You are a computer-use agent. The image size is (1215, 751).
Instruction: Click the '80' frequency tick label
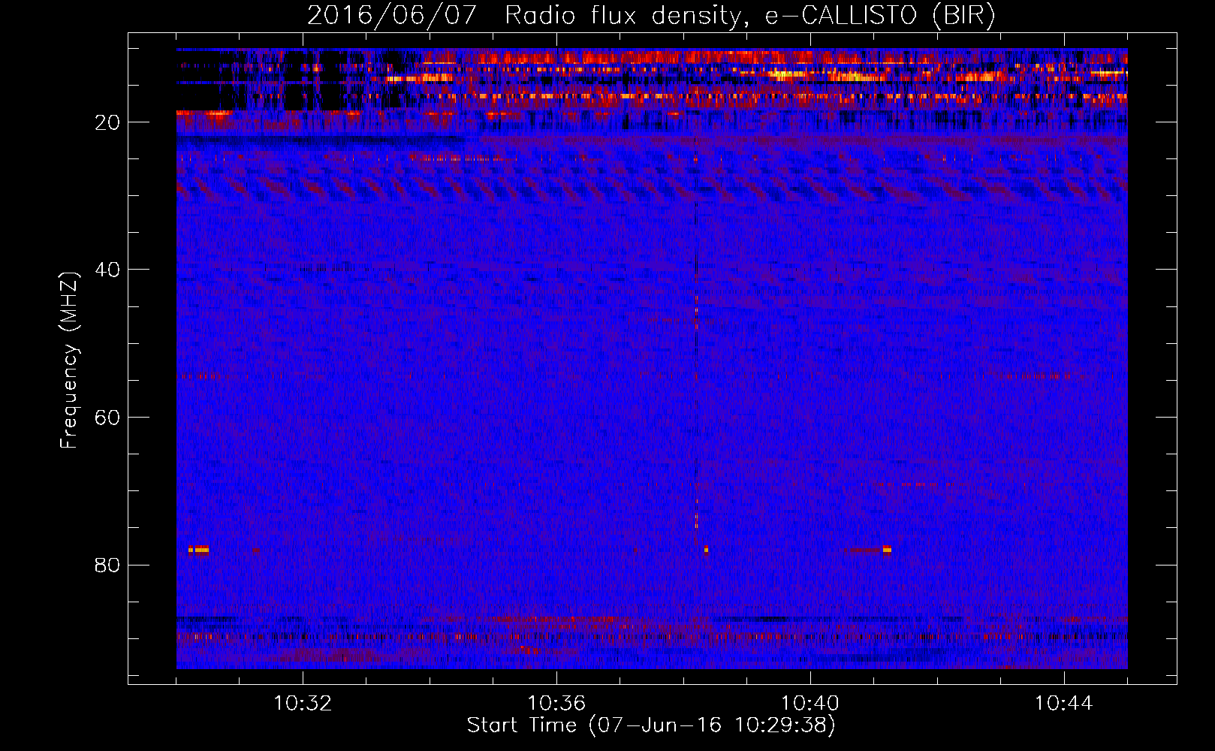(x=107, y=565)
